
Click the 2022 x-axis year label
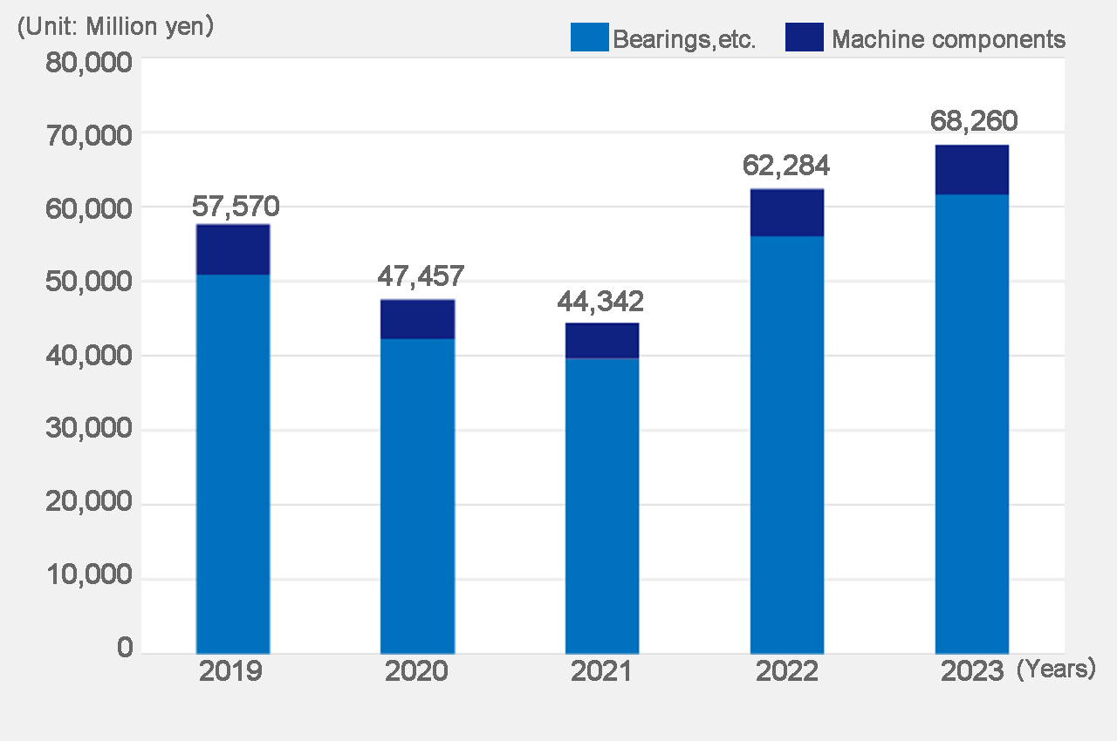pos(787,670)
